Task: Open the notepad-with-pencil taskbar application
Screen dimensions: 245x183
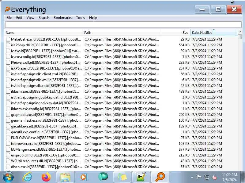Action: click(141, 177)
